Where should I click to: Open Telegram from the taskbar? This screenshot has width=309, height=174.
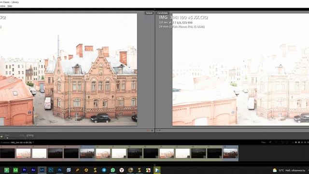pyautogui.click(x=104, y=170)
